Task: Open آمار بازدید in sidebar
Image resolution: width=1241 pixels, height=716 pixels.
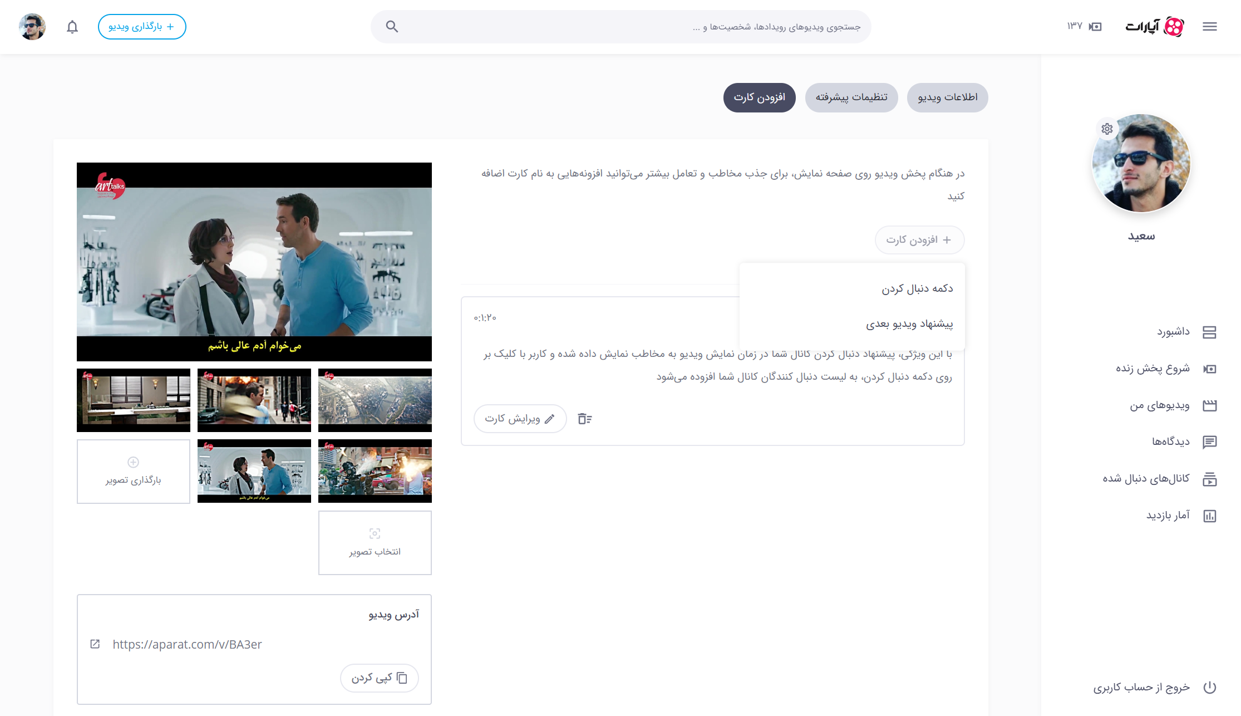Action: point(1168,516)
